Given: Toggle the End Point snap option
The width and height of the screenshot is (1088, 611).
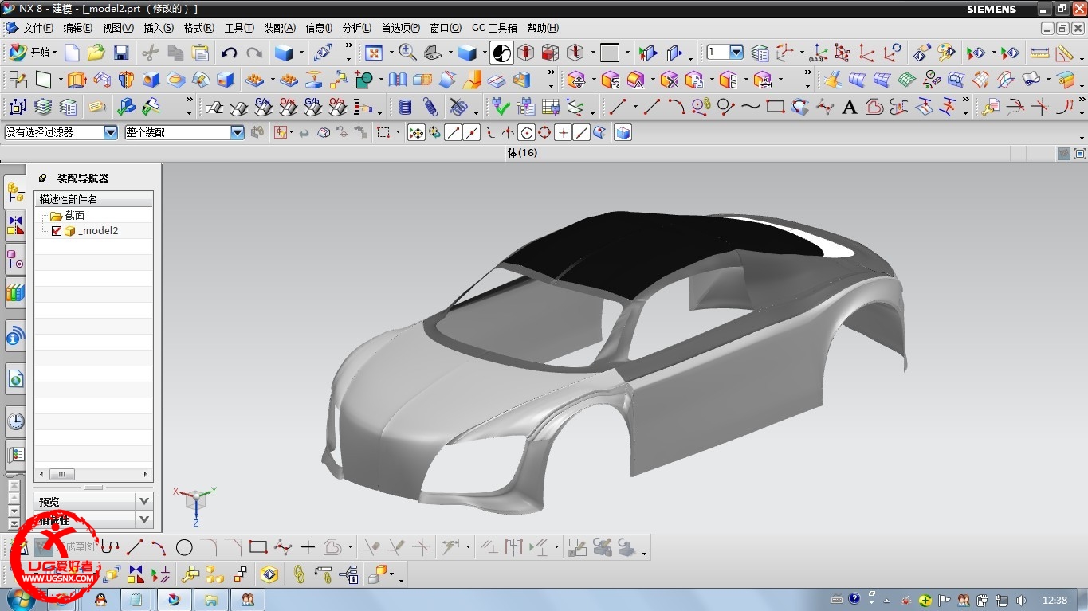Looking at the screenshot, I should coord(454,133).
